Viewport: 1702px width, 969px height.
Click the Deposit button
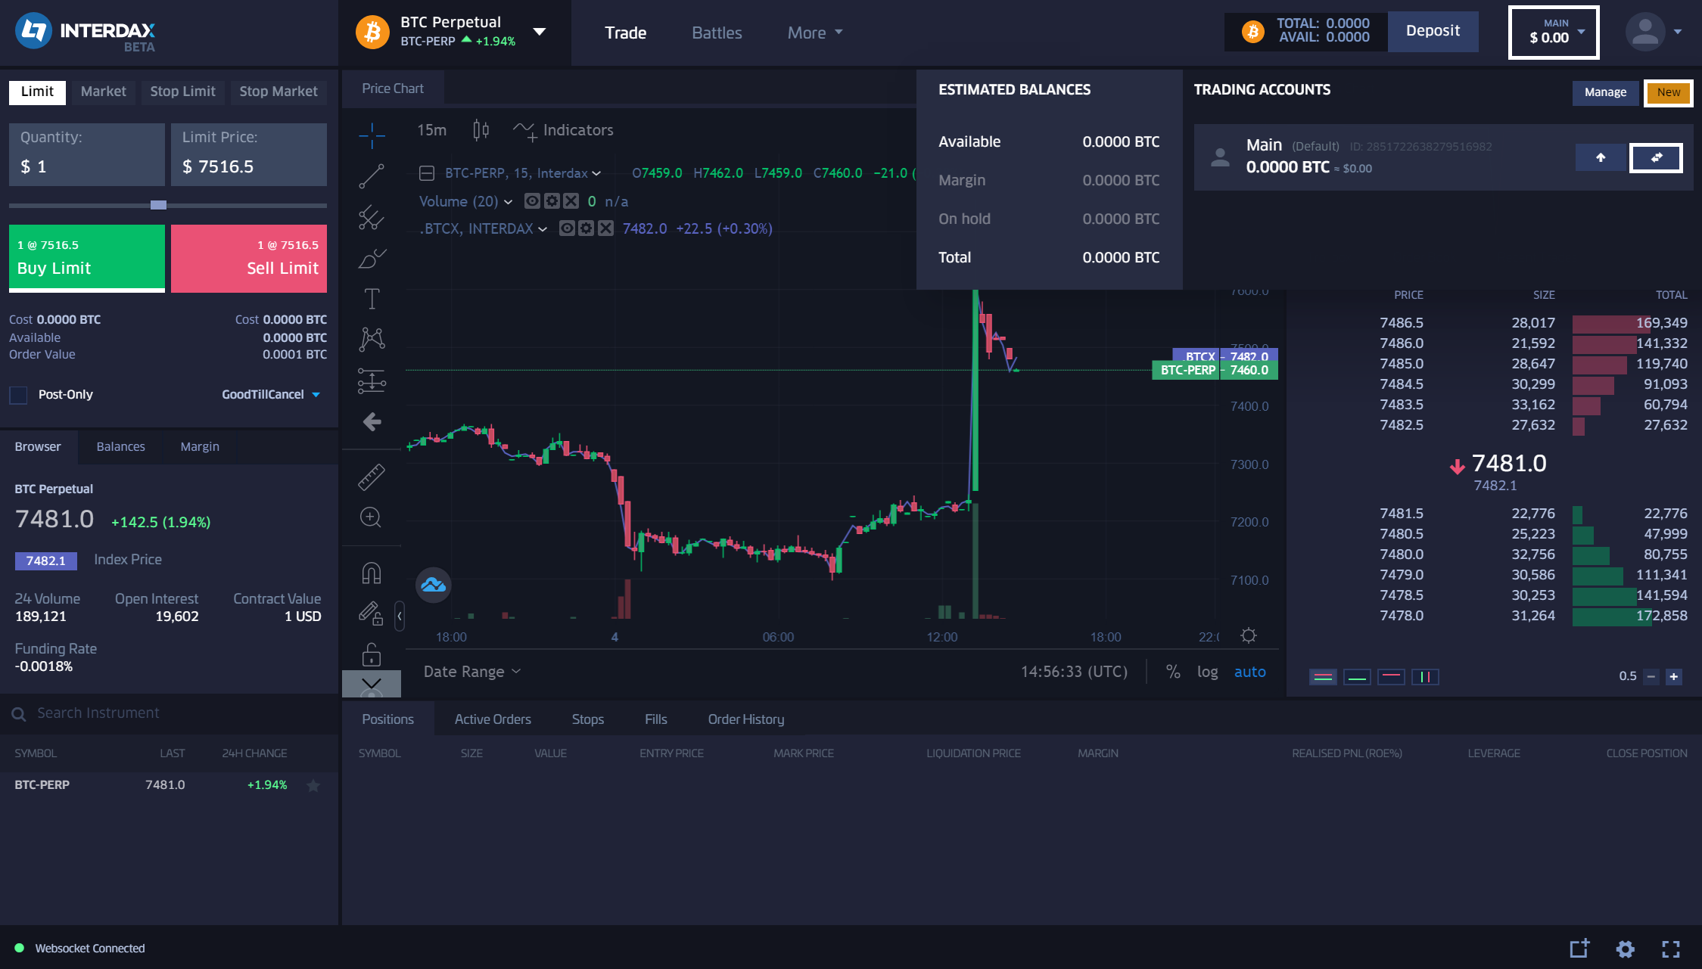click(1433, 31)
